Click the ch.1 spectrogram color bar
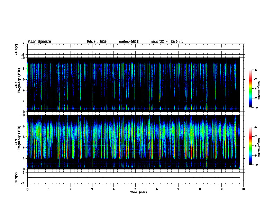Screen dimensions: 274x212 pos(250,89)
